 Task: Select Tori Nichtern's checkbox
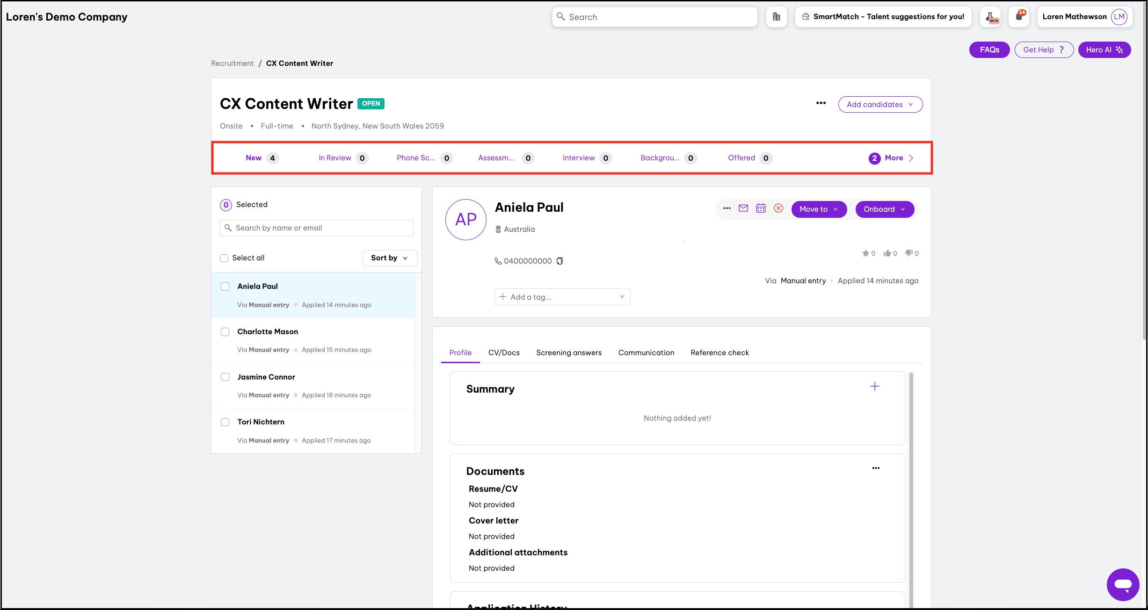[x=225, y=422]
